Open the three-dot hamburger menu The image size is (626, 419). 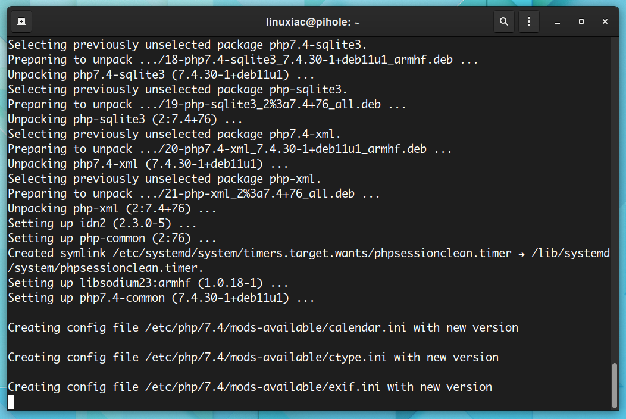coord(528,21)
